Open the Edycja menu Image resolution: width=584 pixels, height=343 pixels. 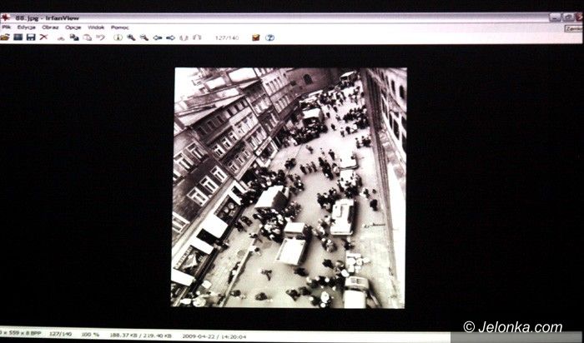click(x=25, y=27)
